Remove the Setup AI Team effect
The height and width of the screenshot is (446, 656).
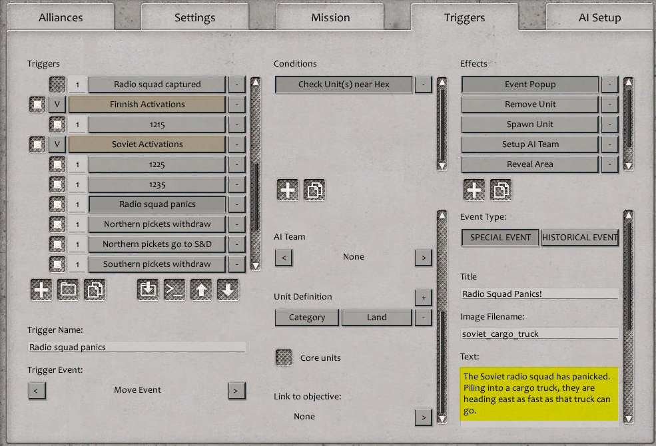610,144
